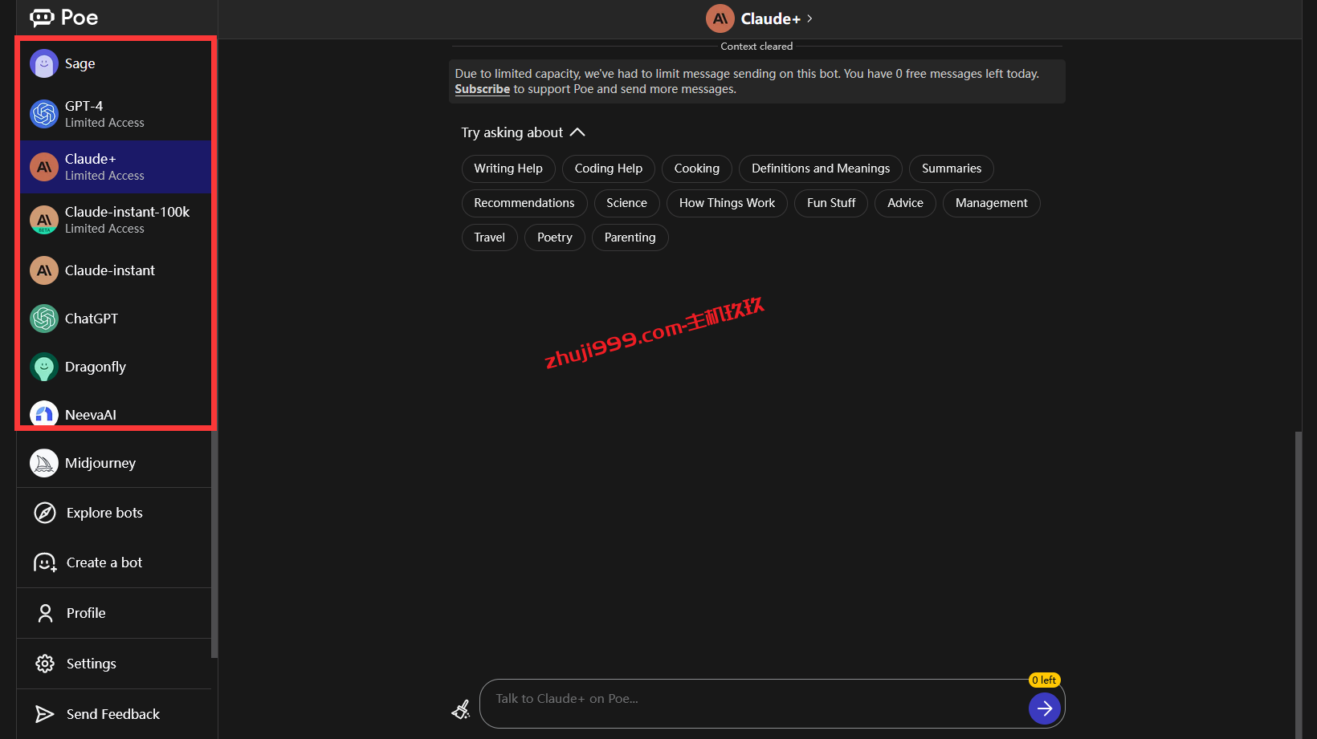This screenshot has height=739, width=1317.
Task: Open Profile via person icon
Action: click(45, 613)
